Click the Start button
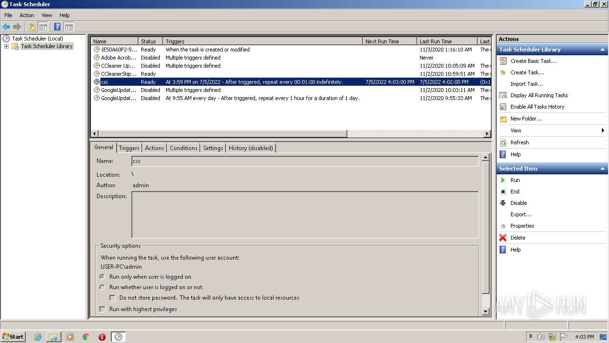The height and width of the screenshot is (343, 609). pos(13,337)
